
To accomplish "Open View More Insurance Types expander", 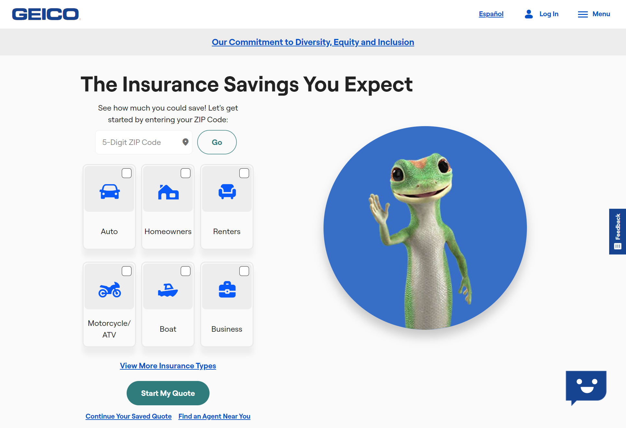I will pos(168,366).
